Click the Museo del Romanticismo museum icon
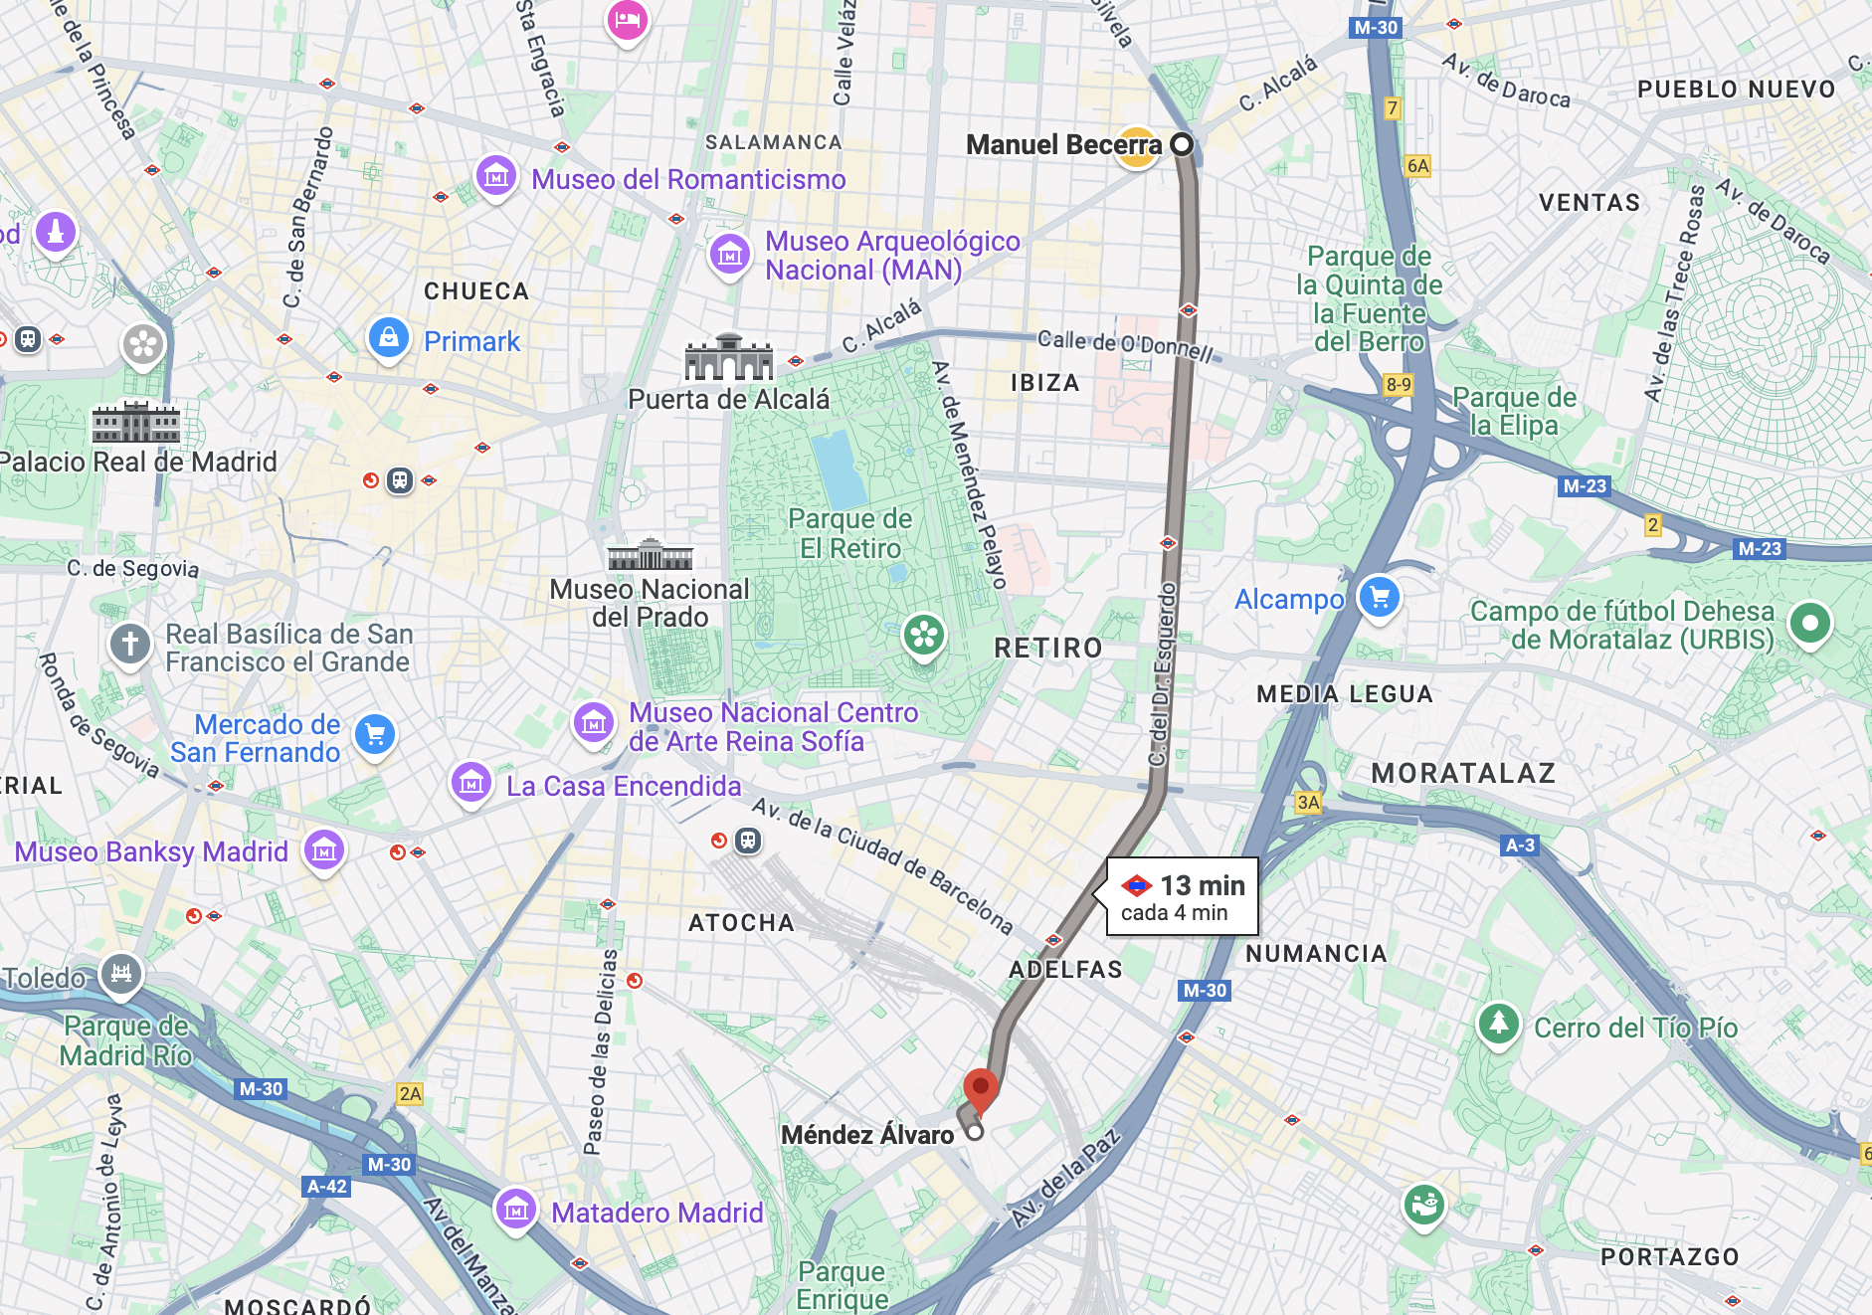1872x1315 pixels. (x=495, y=177)
